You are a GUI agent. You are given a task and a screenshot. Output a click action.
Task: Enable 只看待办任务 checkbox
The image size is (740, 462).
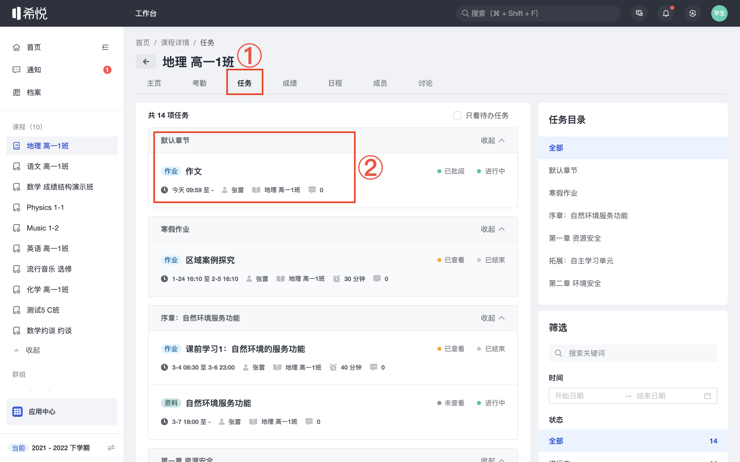[457, 115]
